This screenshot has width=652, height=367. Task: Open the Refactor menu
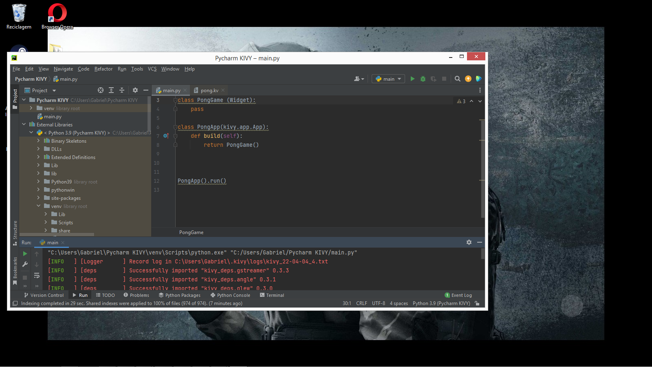pyautogui.click(x=104, y=69)
